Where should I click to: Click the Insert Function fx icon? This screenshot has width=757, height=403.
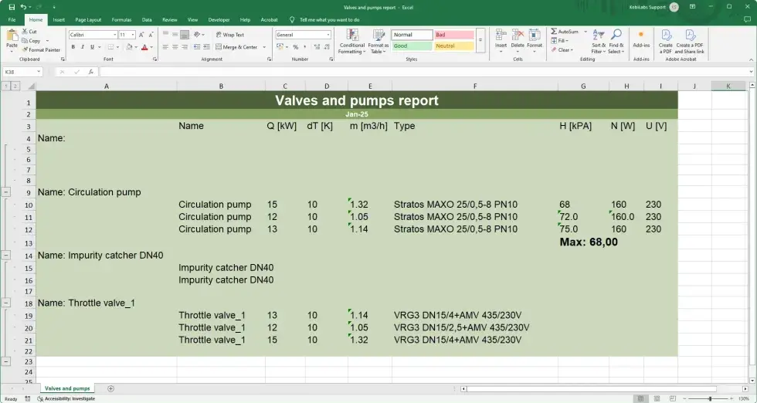[91, 72]
